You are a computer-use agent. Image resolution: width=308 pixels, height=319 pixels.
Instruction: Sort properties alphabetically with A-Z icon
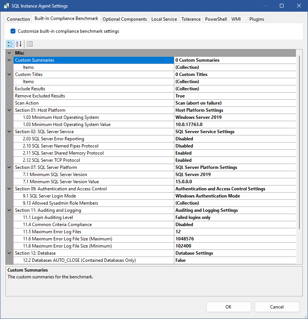(19, 44)
